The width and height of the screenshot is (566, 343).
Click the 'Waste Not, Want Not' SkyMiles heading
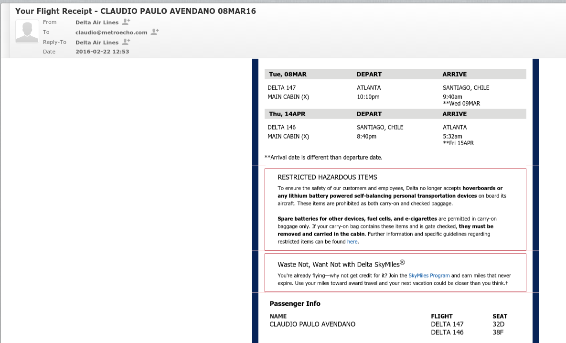click(x=341, y=264)
